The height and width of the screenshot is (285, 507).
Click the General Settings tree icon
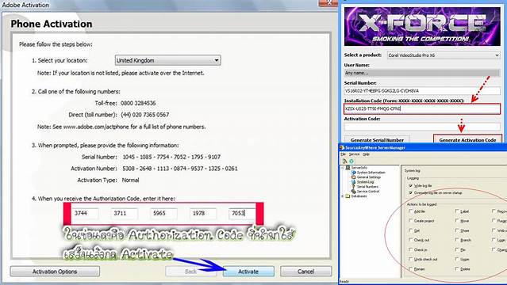(x=353, y=177)
